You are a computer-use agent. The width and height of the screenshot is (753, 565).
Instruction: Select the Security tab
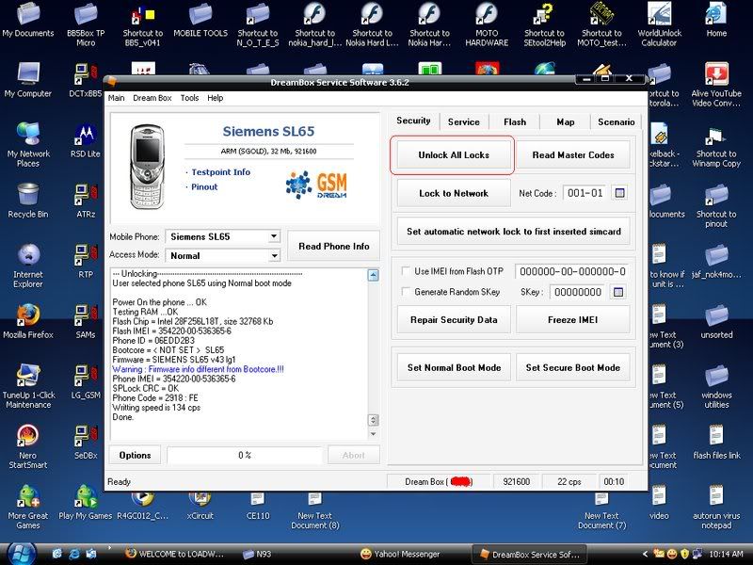413,121
